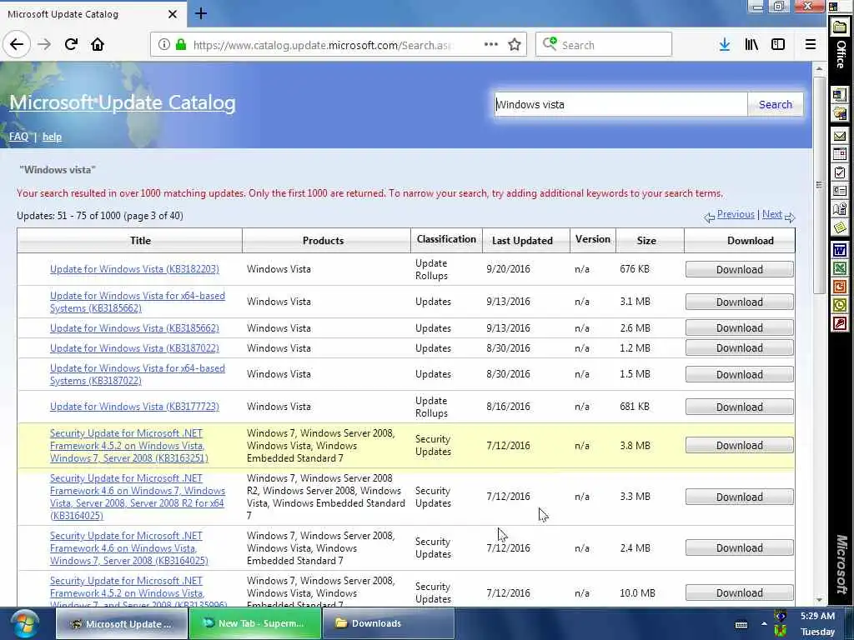Click the page scrollbar up arrow
This screenshot has width=854, height=640.
point(819,68)
